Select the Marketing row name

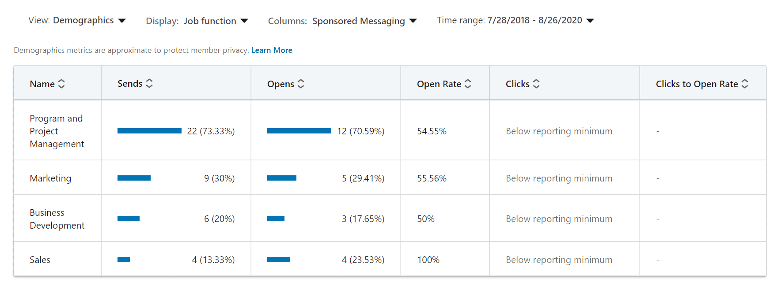[x=50, y=178]
